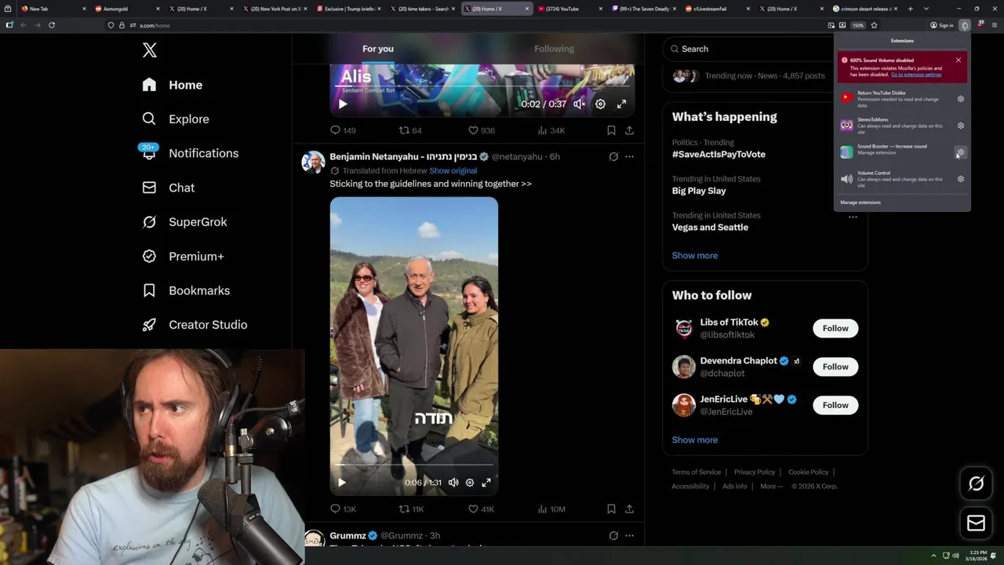Open the #SaveActIsPayToVote trend
This screenshot has height=565, width=1004.
[x=718, y=155]
